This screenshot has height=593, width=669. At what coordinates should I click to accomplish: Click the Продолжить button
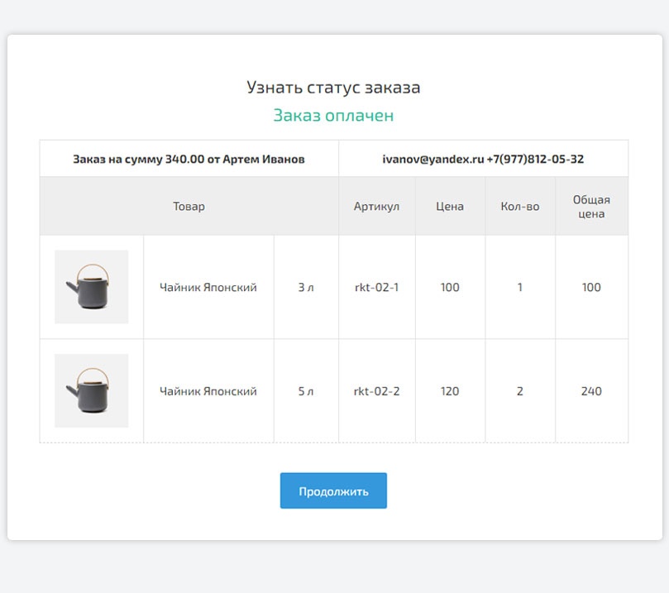tap(333, 490)
